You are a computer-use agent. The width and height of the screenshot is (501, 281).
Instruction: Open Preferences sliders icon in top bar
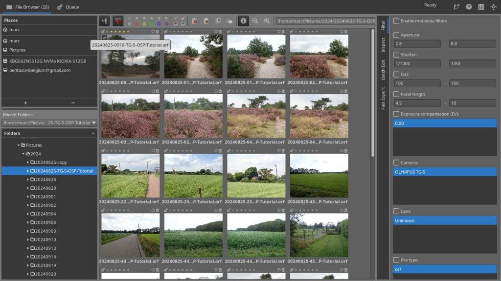click(x=481, y=7)
